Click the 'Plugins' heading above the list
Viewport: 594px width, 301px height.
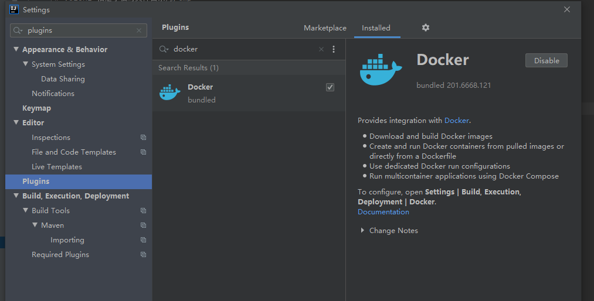coord(175,28)
